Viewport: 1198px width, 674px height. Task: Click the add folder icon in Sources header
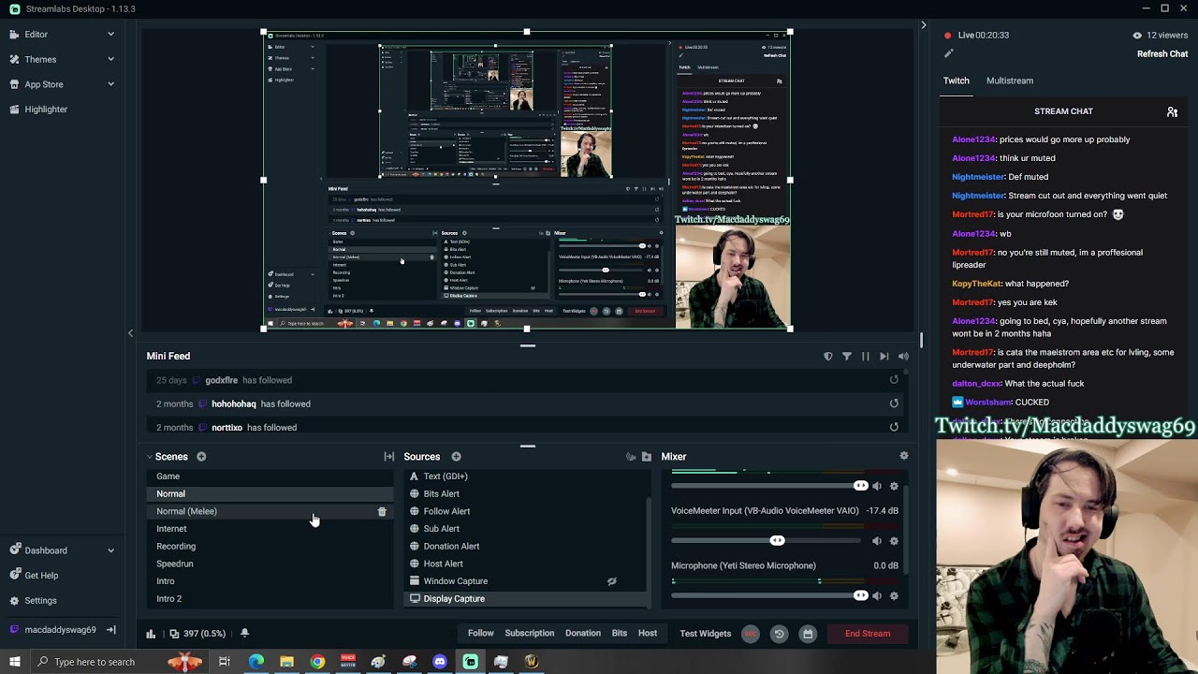tap(646, 457)
